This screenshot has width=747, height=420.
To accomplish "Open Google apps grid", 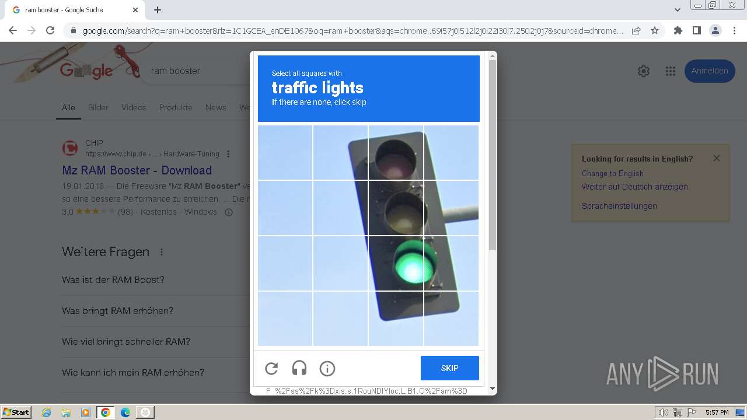I will (x=671, y=71).
